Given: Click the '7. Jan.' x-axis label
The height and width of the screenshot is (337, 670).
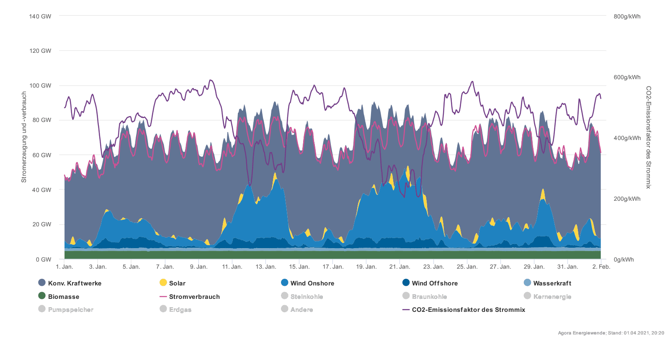Looking at the screenshot, I should tap(165, 267).
